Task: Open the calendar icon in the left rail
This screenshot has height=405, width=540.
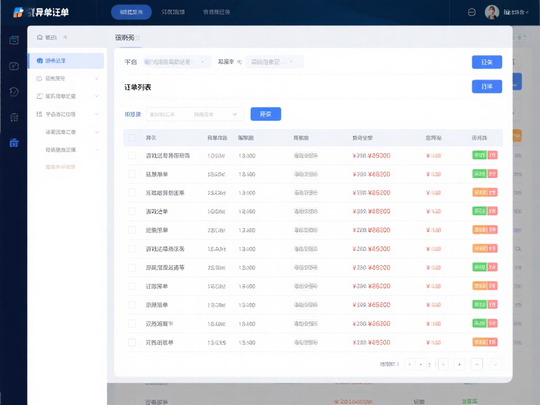Action: tap(14, 40)
